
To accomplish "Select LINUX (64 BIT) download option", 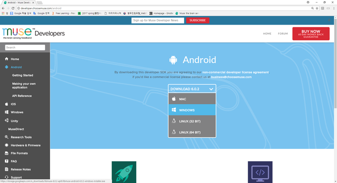I will (x=192, y=132).
